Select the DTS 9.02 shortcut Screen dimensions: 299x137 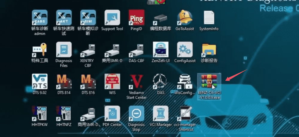coord(40,81)
